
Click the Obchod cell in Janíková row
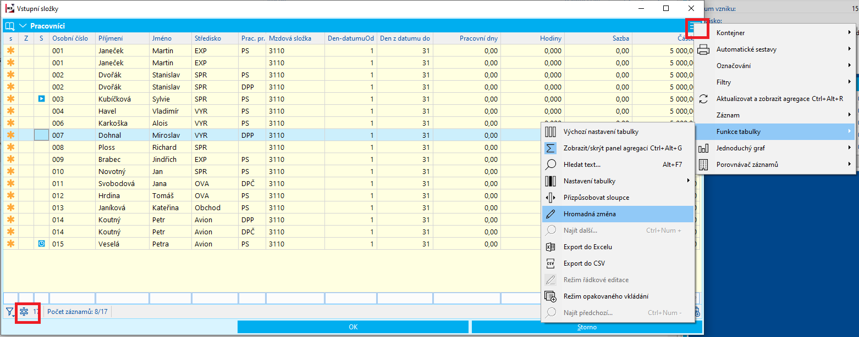click(215, 207)
